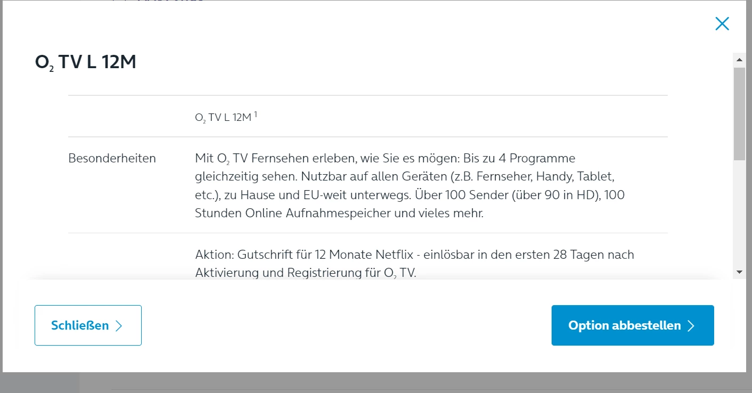Click the chevron arrow inside Schließen
This screenshot has height=393, width=752.
tap(119, 326)
